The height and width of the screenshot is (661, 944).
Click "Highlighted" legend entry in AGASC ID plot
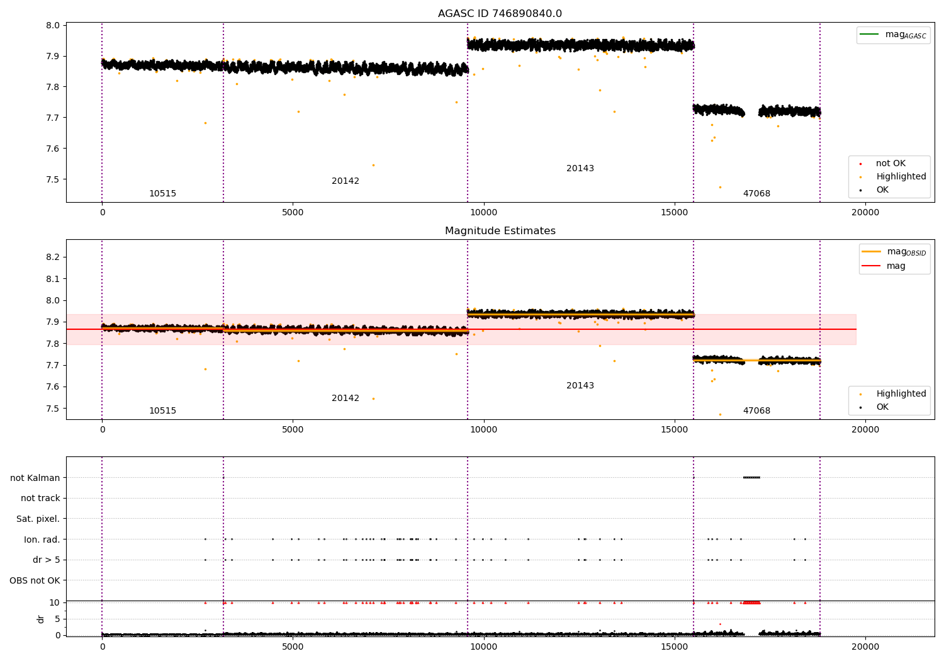coord(893,176)
